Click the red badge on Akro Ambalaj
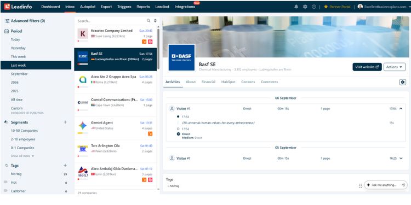The image size is (411, 205). click(150, 180)
